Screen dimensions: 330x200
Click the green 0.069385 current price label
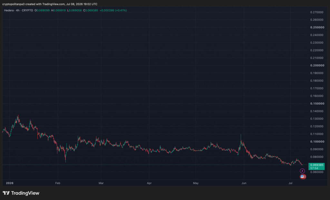(x=316, y=165)
